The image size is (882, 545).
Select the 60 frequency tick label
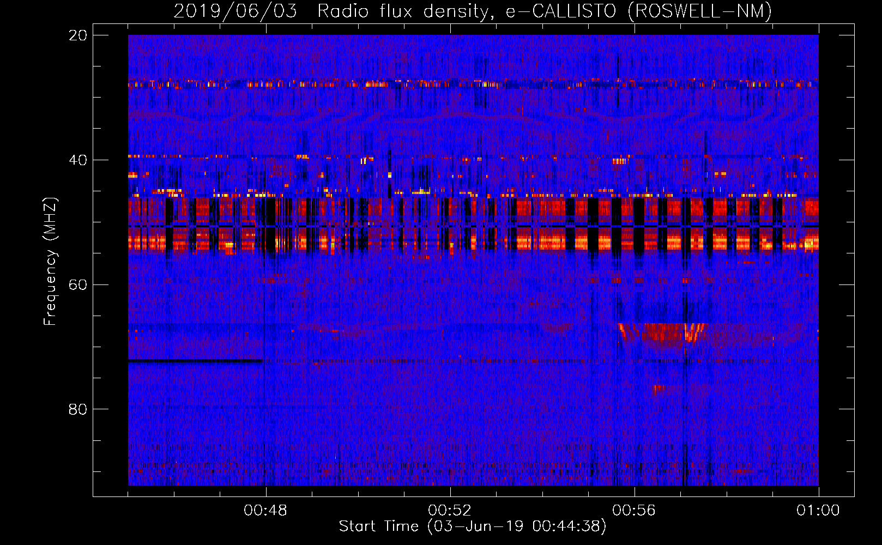[78, 284]
